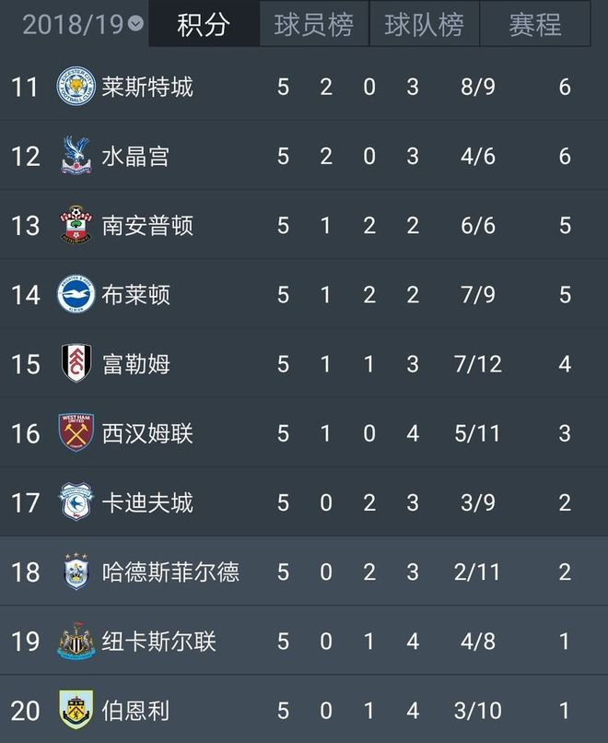This screenshot has height=743, width=608.
Task: Click the Brighton (布莱顿) seagull crest
Action: pos(72,295)
